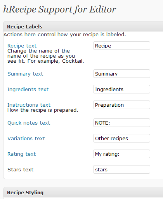Viewport: 163px width, 199px height.
Task: Focus the My rating: text field
Action: (121, 154)
